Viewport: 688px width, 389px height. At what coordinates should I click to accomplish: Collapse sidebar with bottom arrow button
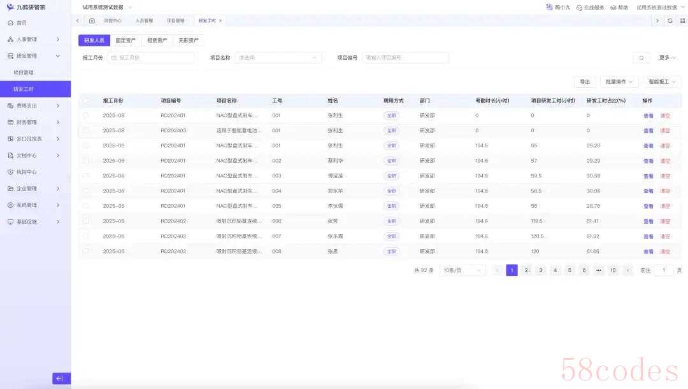click(x=61, y=379)
